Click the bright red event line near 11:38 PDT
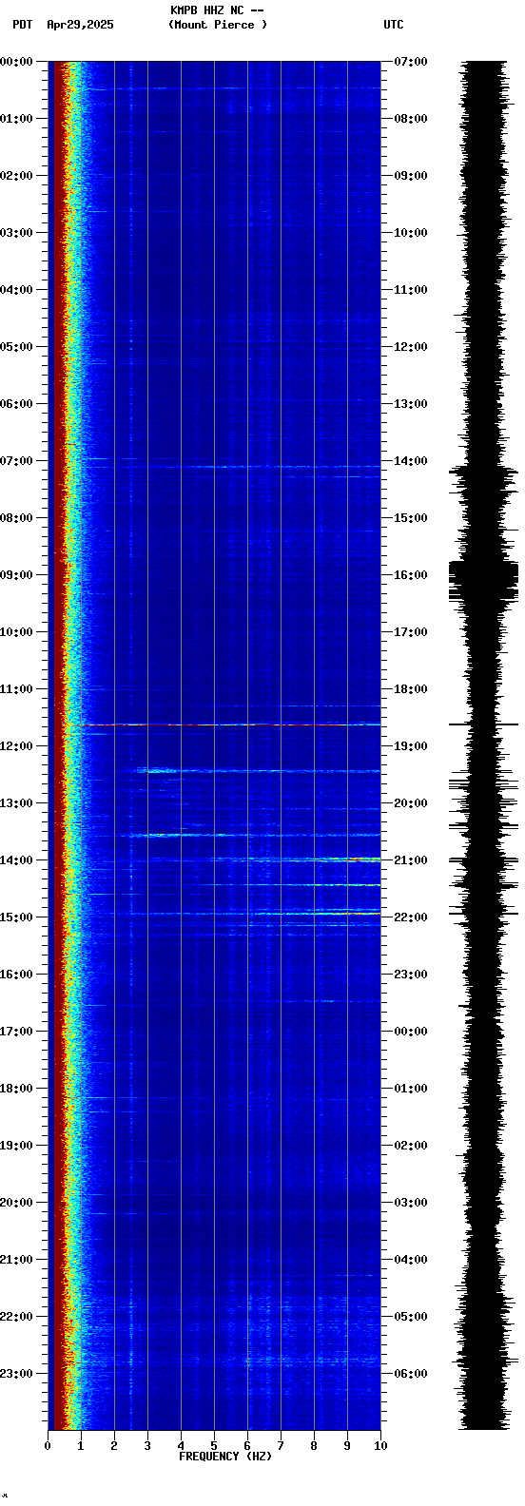This screenshot has height=1506, width=525. [226, 725]
